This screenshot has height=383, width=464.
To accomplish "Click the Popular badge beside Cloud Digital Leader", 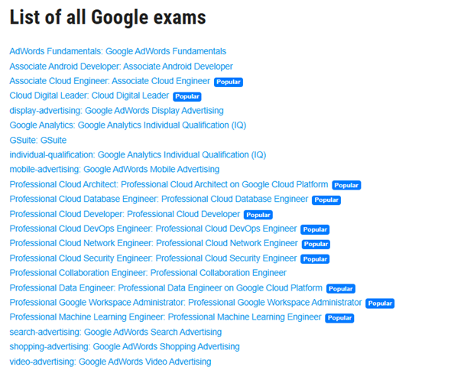I will pos(187,96).
